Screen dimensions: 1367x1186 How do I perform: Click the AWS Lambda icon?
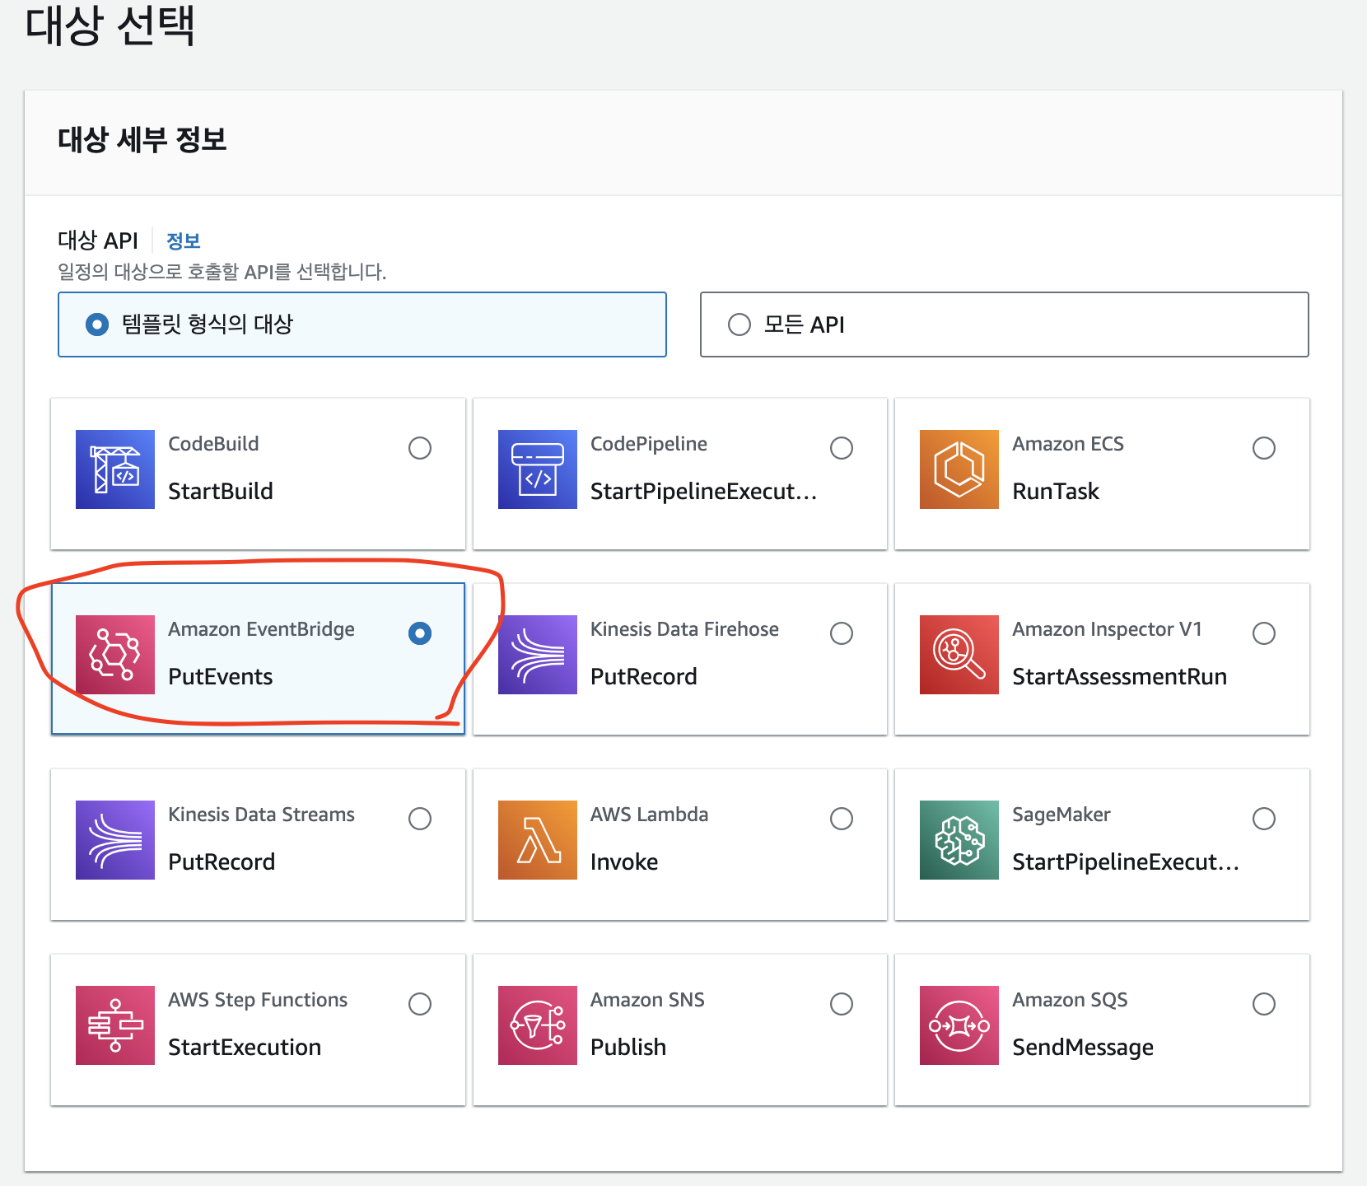538,840
